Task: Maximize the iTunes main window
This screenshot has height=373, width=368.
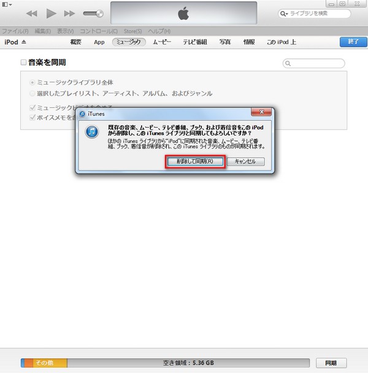Action: point(343,4)
